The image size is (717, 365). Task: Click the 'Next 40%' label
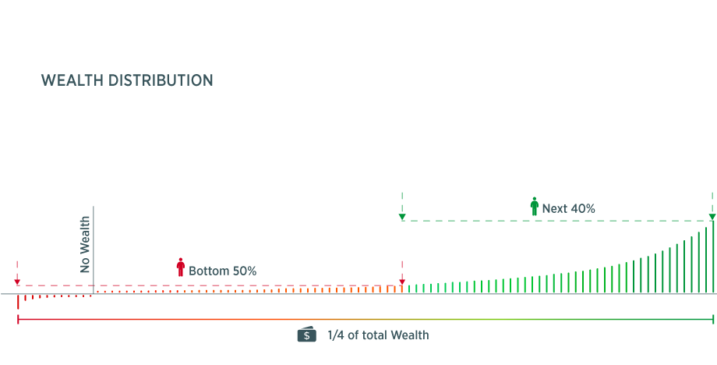569,208
